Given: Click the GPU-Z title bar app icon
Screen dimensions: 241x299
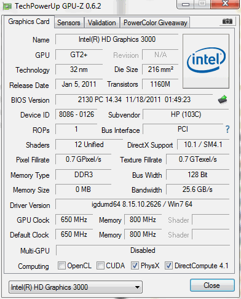Looking at the screenshot, I should 7,6.
